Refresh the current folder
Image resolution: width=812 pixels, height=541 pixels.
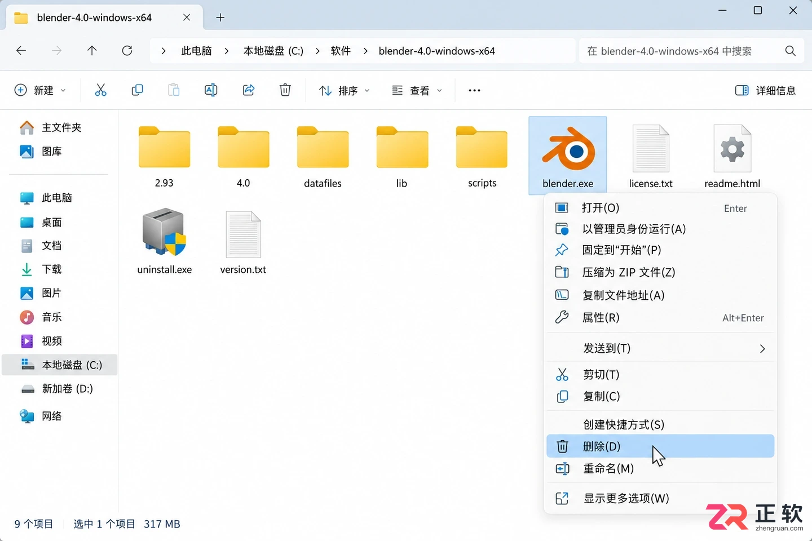click(127, 51)
